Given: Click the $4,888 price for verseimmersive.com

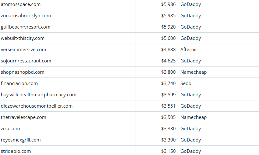Looking at the screenshot, I should click(168, 50).
